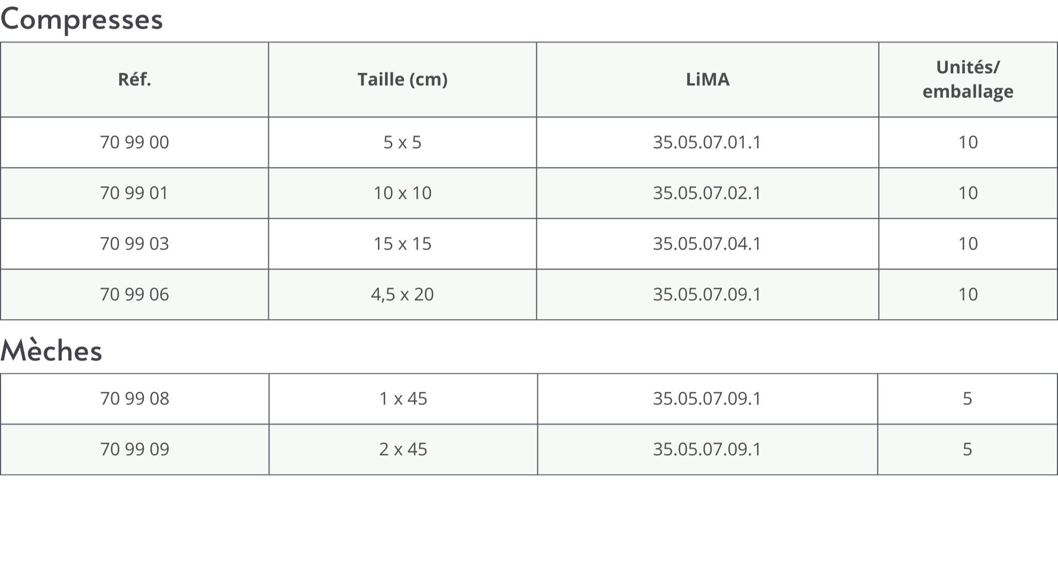
Task: Select reference cell 70 99 00
Action: (134, 142)
